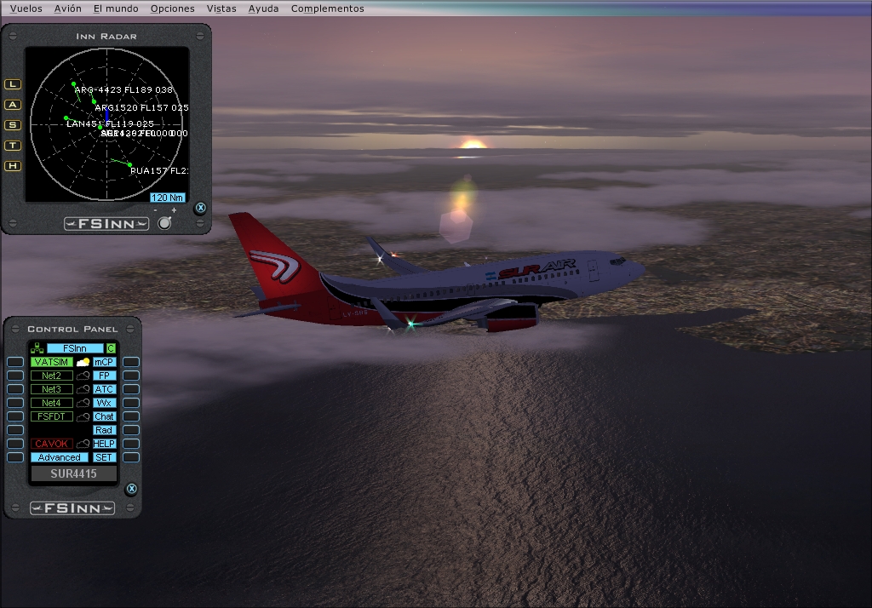The width and height of the screenshot is (872, 608).
Task: Open the ATC panel
Action: coord(104,389)
